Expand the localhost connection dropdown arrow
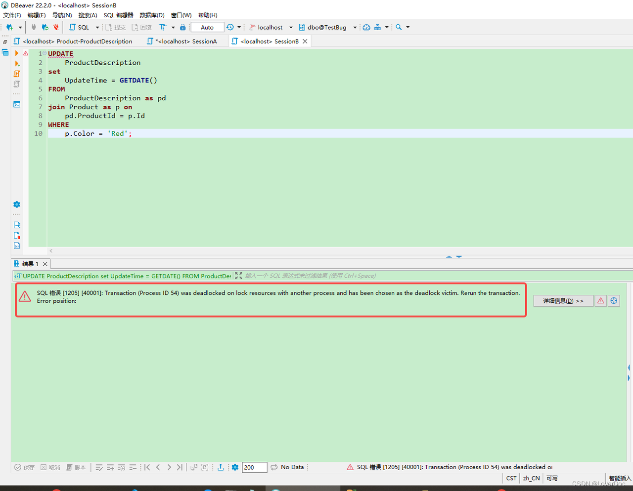The width and height of the screenshot is (633, 491). click(291, 27)
